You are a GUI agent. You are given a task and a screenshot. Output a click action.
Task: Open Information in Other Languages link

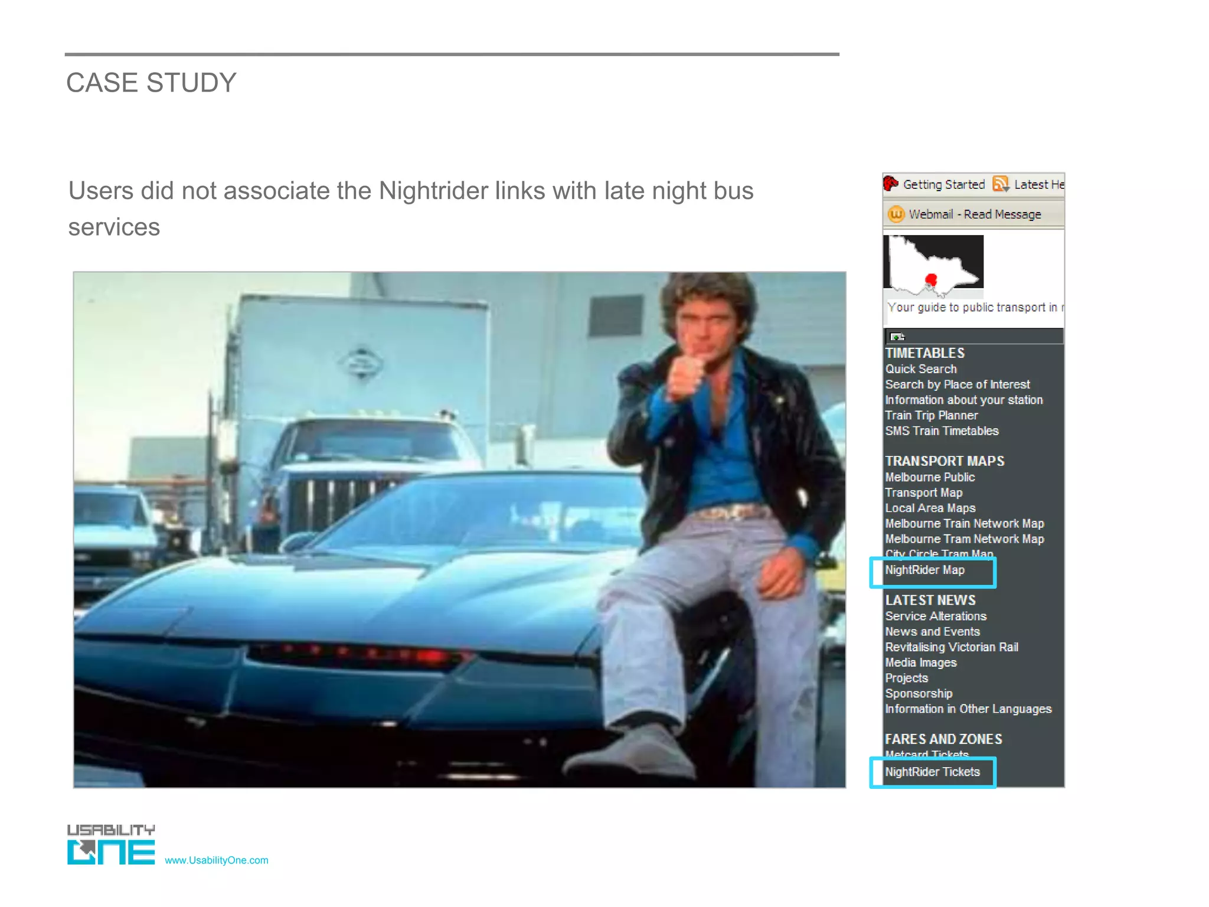pos(968,709)
